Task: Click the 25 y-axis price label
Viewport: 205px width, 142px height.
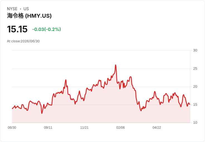Action: [195, 68]
